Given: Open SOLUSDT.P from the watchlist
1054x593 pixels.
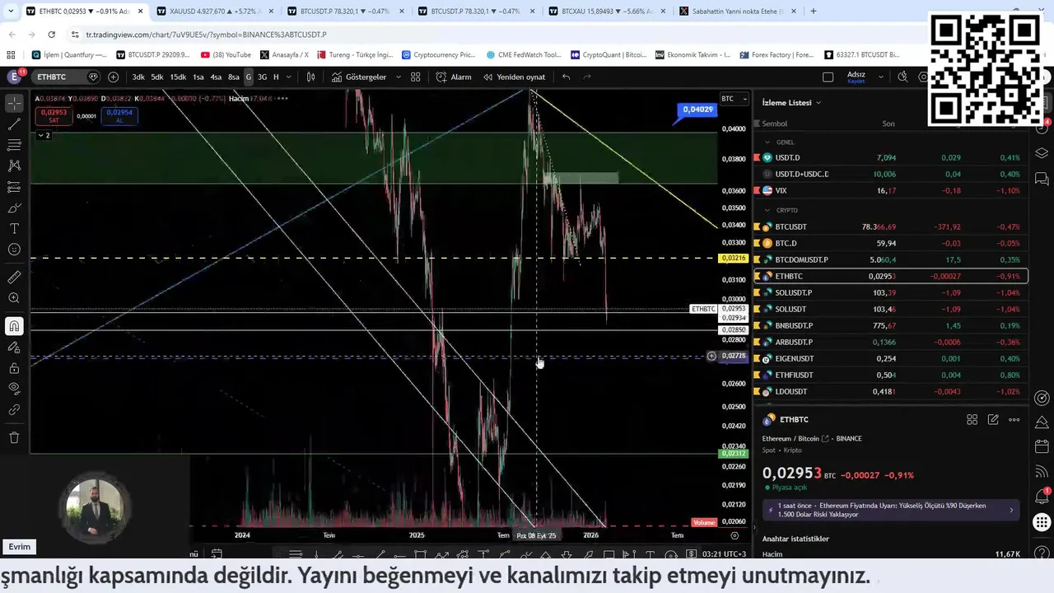Looking at the screenshot, I should (x=891, y=292).
